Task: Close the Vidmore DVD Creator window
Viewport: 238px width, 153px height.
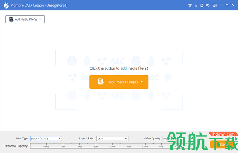Action: (233, 6)
